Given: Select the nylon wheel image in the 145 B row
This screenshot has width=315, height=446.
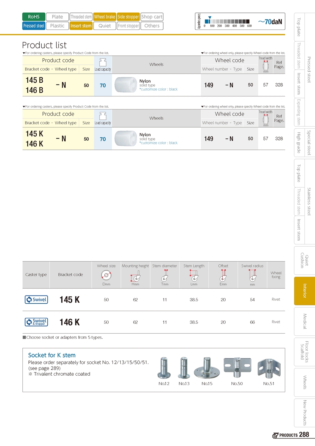Looking at the screenshot, I should (x=125, y=85).
